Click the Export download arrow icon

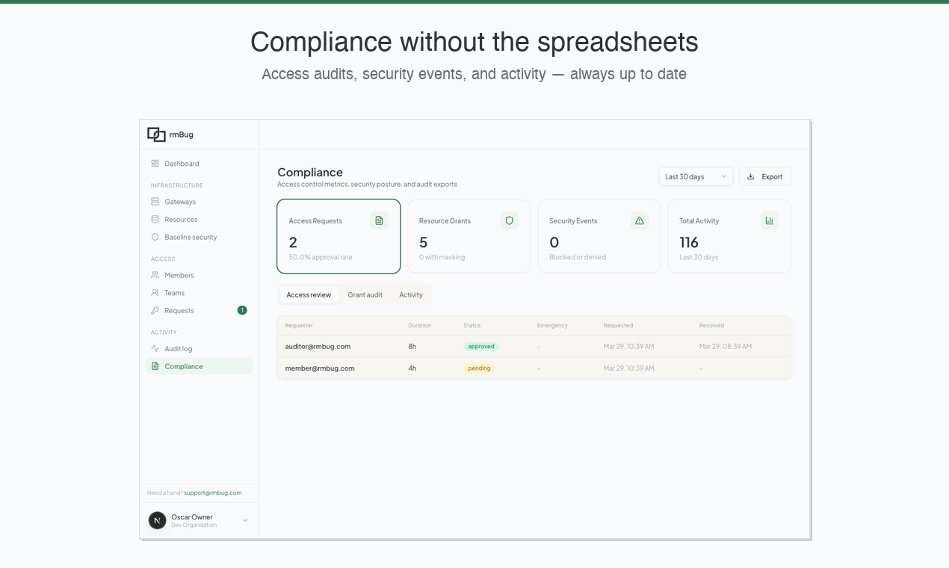click(x=751, y=177)
